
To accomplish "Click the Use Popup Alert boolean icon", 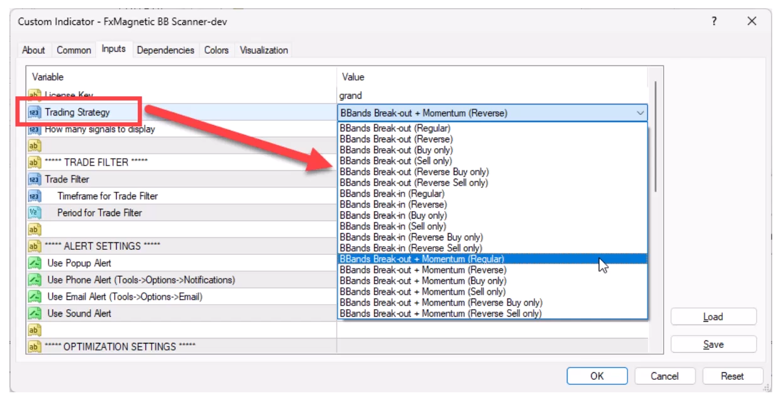I will (34, 263).
